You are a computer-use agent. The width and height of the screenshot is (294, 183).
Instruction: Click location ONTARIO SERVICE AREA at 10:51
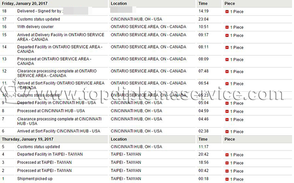click(x=148, y=26)
